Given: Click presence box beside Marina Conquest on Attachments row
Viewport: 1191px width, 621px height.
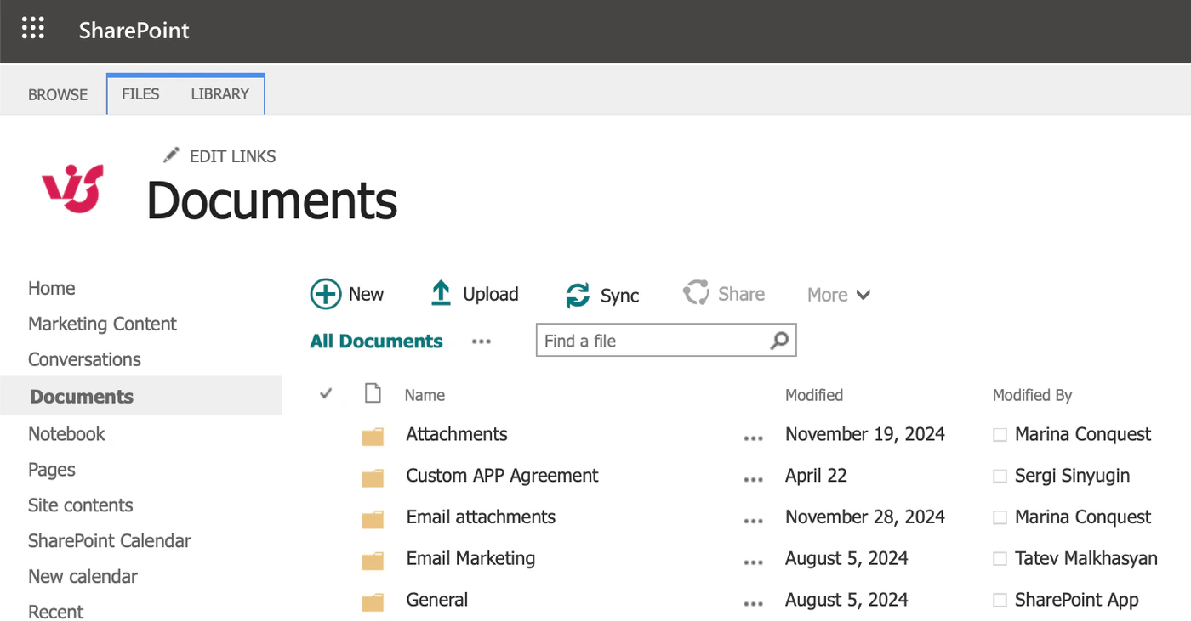Looking at the screenshot, I should (1000, 435).
